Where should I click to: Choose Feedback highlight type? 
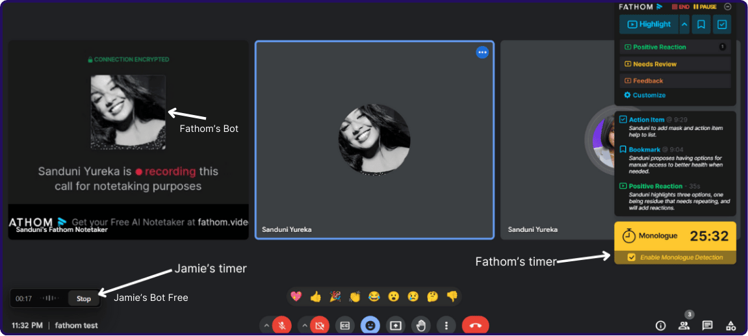(x=675, y=81)
